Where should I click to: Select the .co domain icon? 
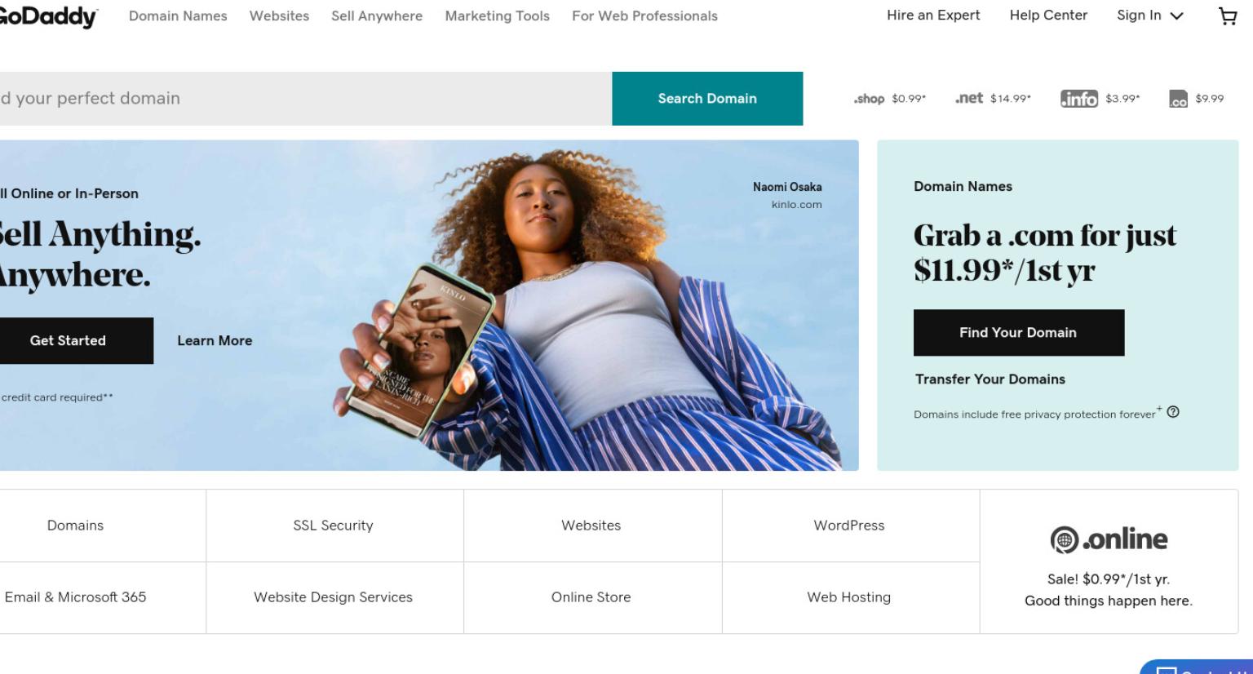(1178, 99)
